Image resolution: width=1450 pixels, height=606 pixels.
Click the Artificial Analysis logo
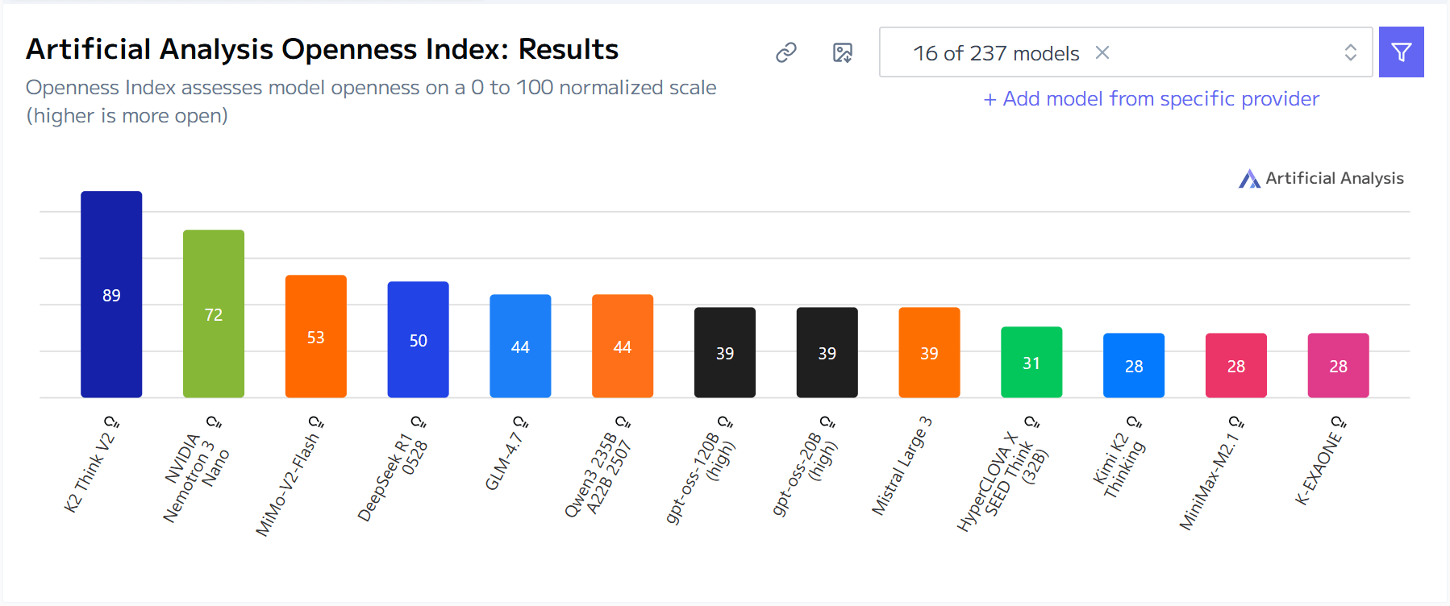[1320, 177]
